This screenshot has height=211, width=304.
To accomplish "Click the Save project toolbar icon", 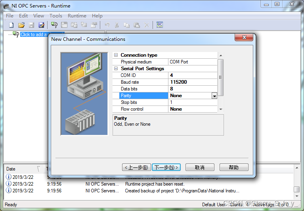I will click(x=31, y=25).
